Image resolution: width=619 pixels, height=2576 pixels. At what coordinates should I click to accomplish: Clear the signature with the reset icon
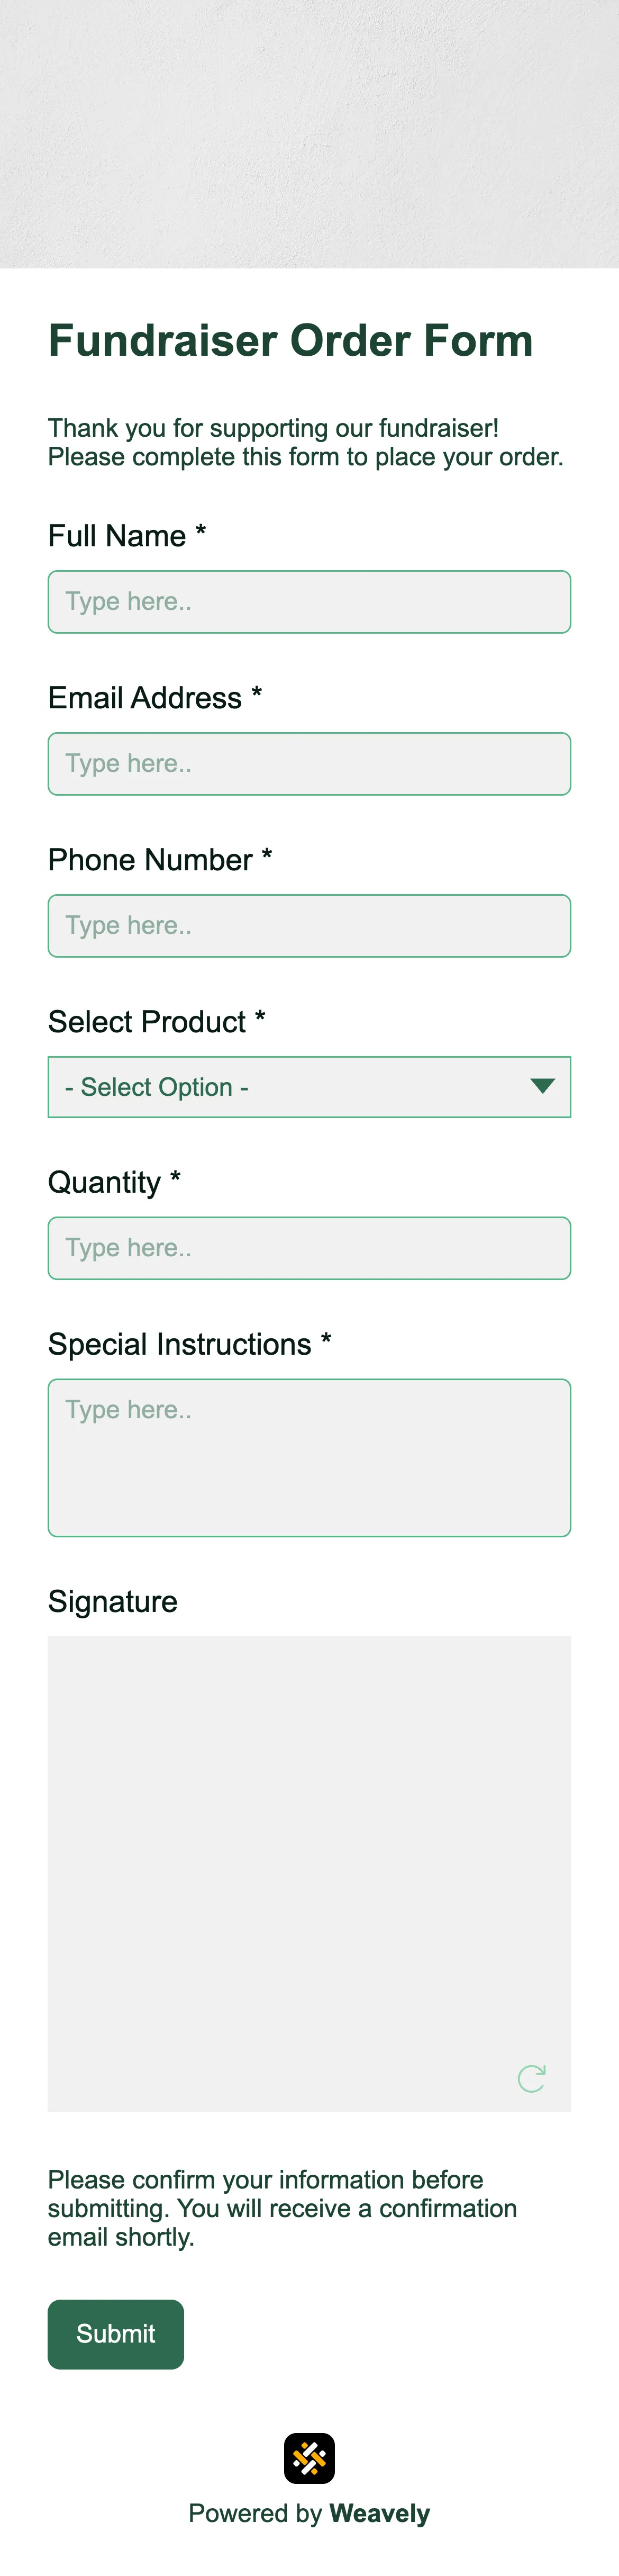point(531,2078)
